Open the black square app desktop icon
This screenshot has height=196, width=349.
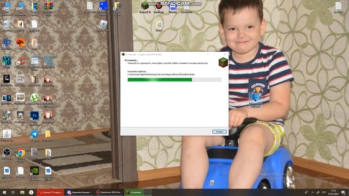tap(7, 79)
